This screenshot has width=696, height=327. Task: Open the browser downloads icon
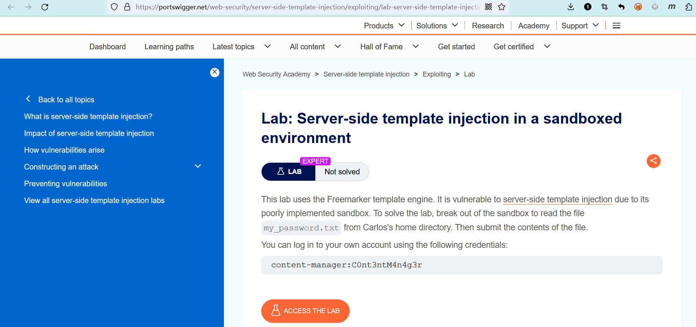(x=571, y=7)
